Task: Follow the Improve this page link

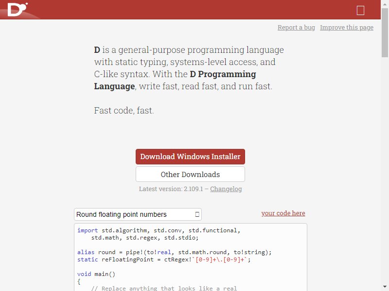Action: pos(347,28)
